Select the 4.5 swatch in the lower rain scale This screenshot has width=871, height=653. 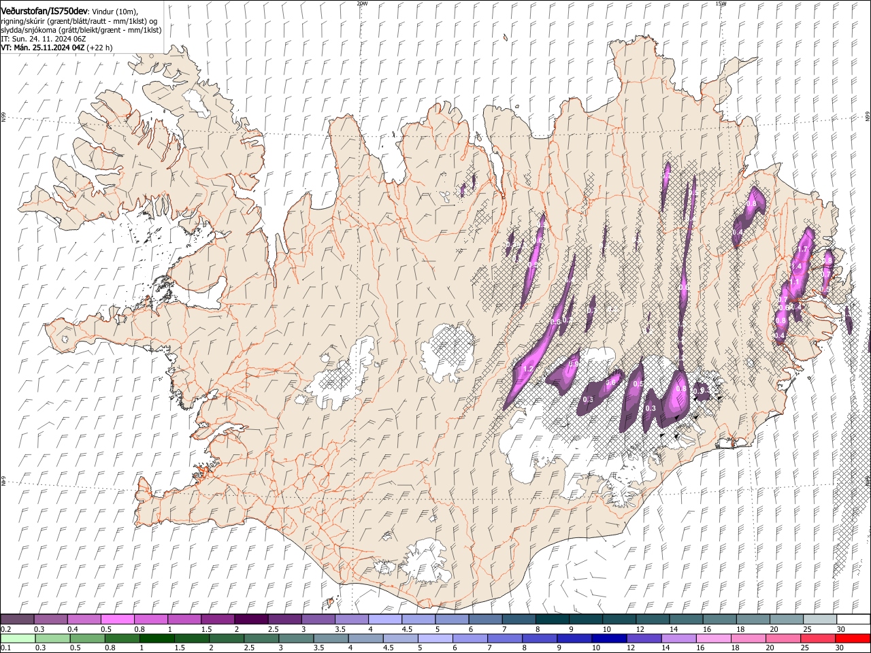tap(401, 638)
